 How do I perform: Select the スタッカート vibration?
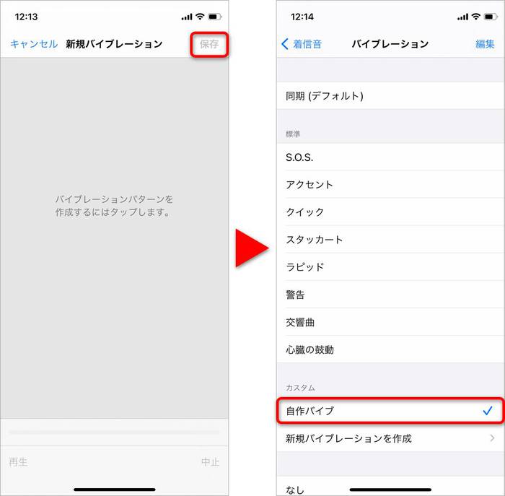(391, 240)
